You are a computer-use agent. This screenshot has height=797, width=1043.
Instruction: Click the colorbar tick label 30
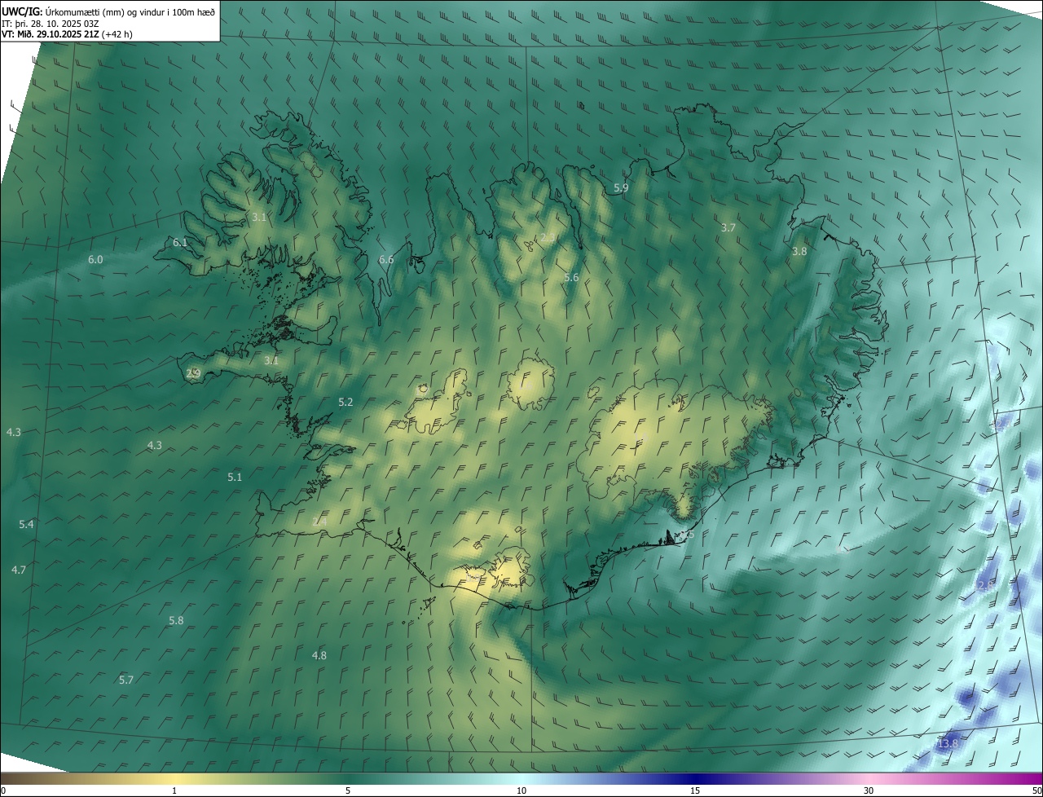pyautogui.click(x=869, y=791)
